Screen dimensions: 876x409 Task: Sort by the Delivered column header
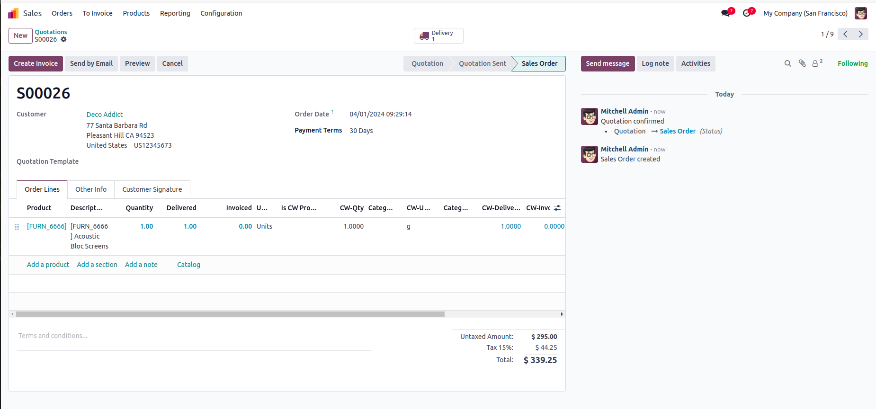pyautogui.click(x=181, y=208)
